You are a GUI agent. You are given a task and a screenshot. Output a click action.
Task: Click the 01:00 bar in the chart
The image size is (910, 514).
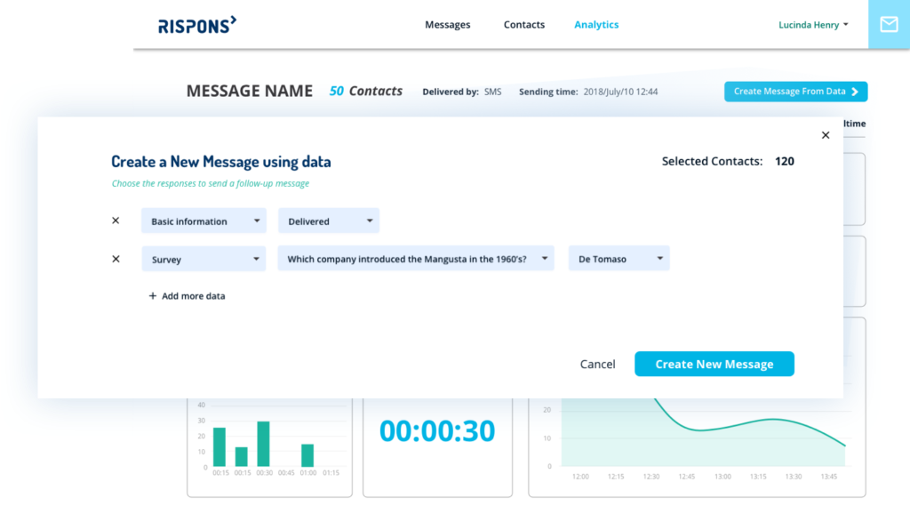tap(307, 455)
